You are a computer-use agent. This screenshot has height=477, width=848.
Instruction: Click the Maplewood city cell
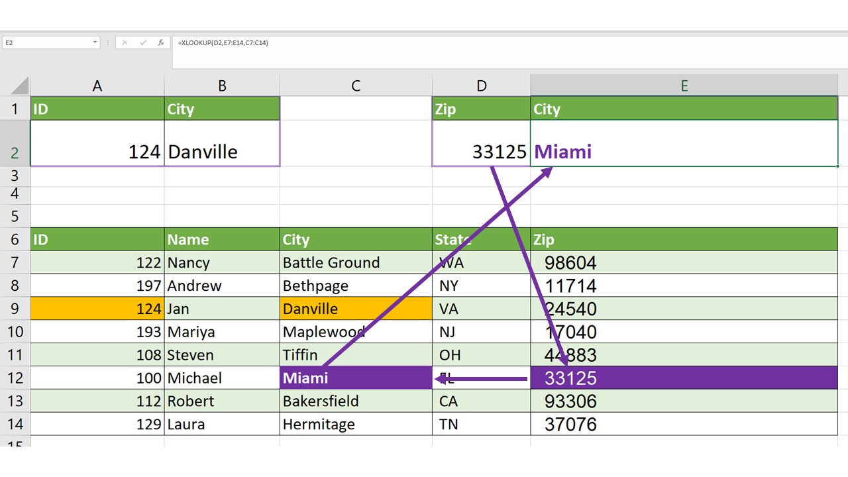click(x=356, y=332)
